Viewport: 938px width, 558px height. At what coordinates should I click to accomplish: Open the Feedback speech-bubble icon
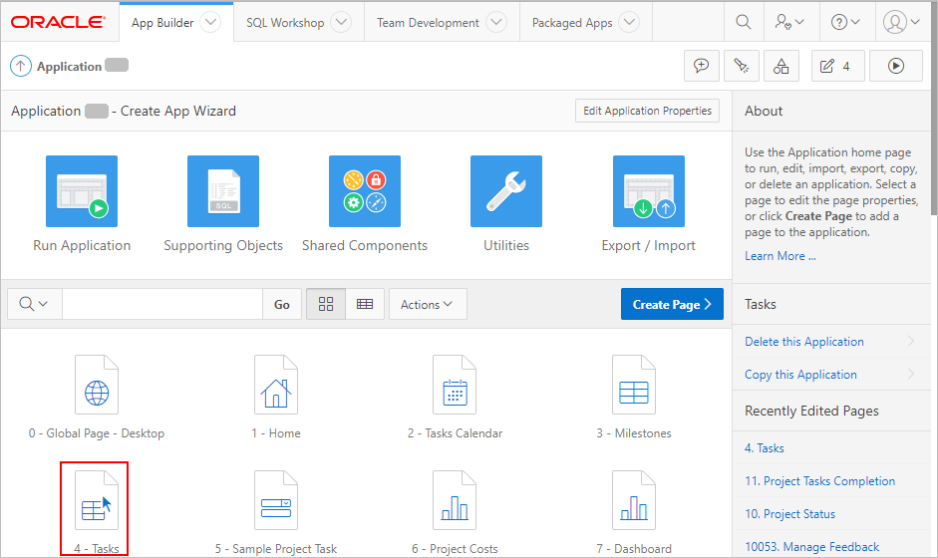[701, 66]
